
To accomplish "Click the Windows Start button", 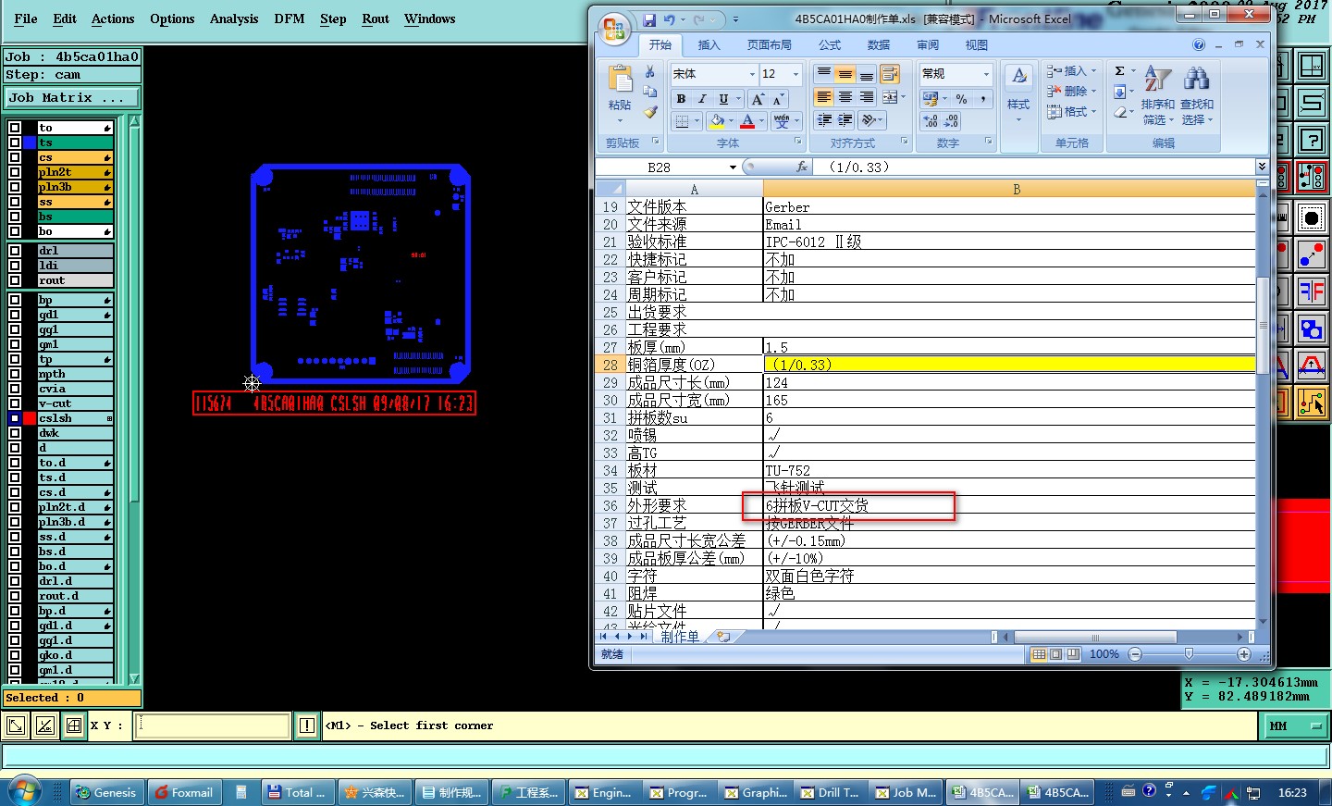I will coord(25,791).
